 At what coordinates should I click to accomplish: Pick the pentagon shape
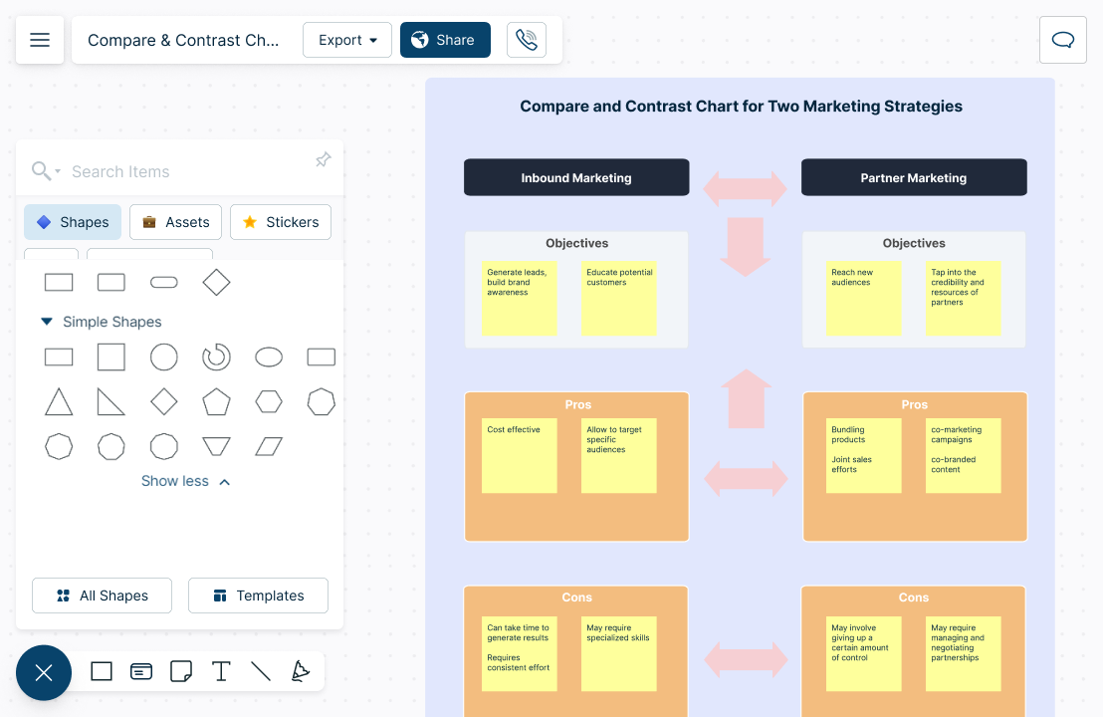point(216,401)
